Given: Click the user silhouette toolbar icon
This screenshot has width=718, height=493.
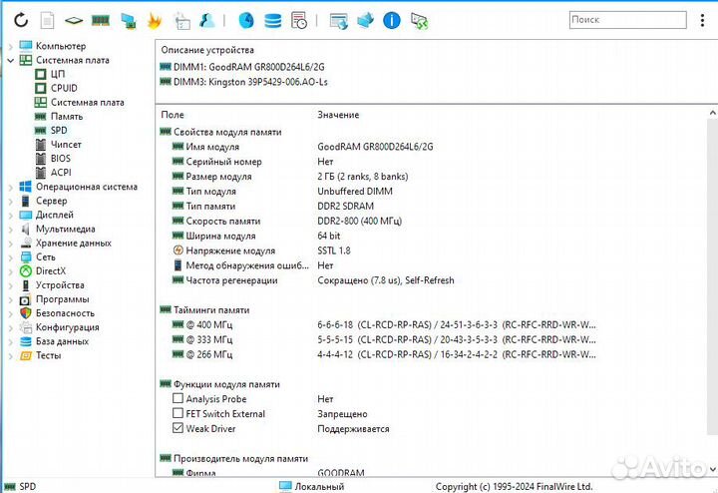Looking at the screenshot, I should [x=207, y=20].
